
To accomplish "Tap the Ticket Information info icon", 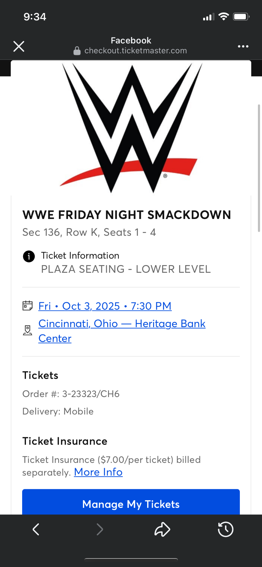I will coord(29,256).
